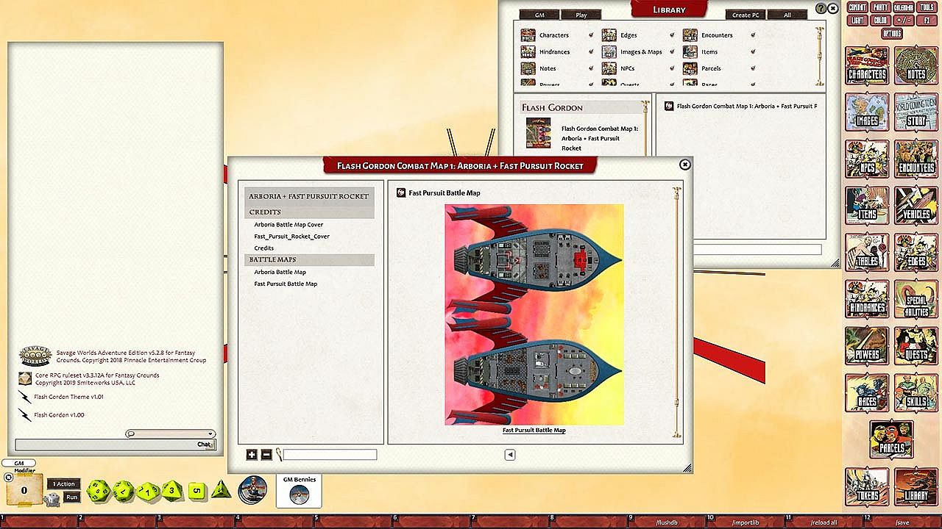Open the Encounters sidebar panel
Viewport: 942px width, 529px height.
coord(916,159)
